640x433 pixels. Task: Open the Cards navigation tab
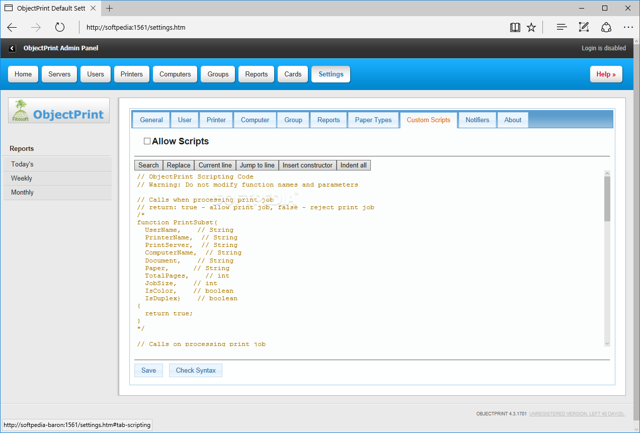click(293, 74)
